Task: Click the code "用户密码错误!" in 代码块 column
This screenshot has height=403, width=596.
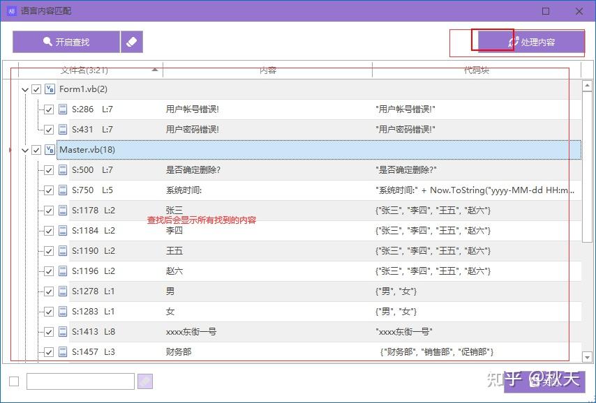Action: click(x=405, y=130)
